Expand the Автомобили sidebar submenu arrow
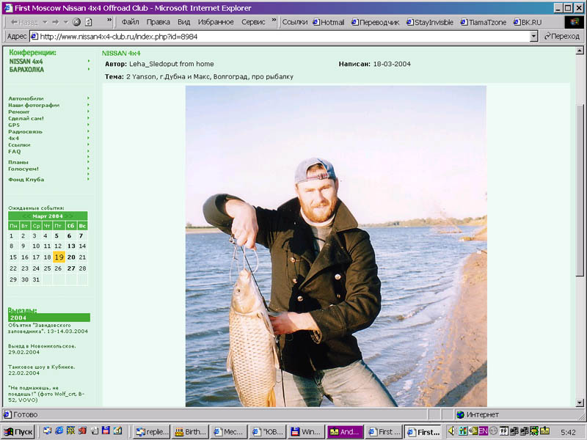 (88, 98)
